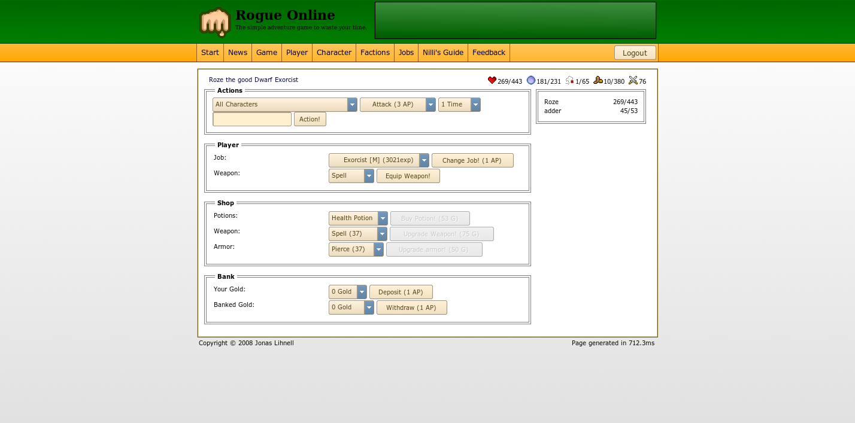
Task: Expand the Attack (3 AP) action dropdown
Action: 398,105
